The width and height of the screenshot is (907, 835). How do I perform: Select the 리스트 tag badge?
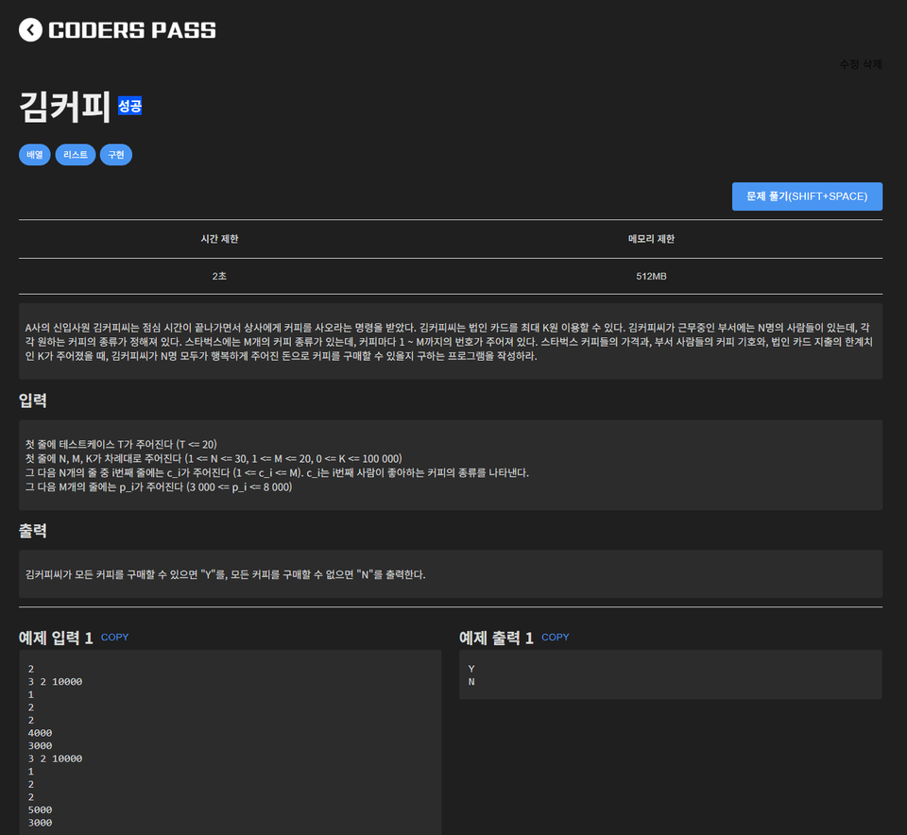75,154
